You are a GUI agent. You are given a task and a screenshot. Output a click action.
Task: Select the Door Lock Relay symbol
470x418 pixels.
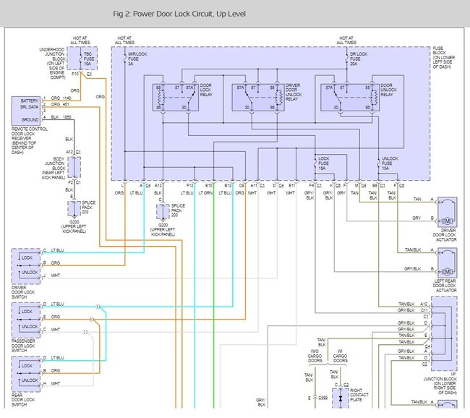point(176,98)
